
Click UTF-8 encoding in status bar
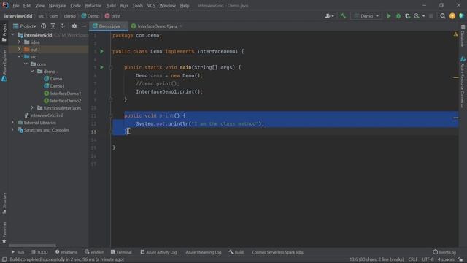428,259
